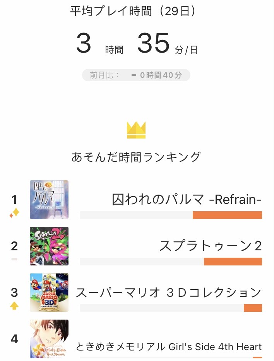Select the 囚われのパルマ -Refrain- title text
The width and height of the screenshot is (274, 361).
pos(187,199)
